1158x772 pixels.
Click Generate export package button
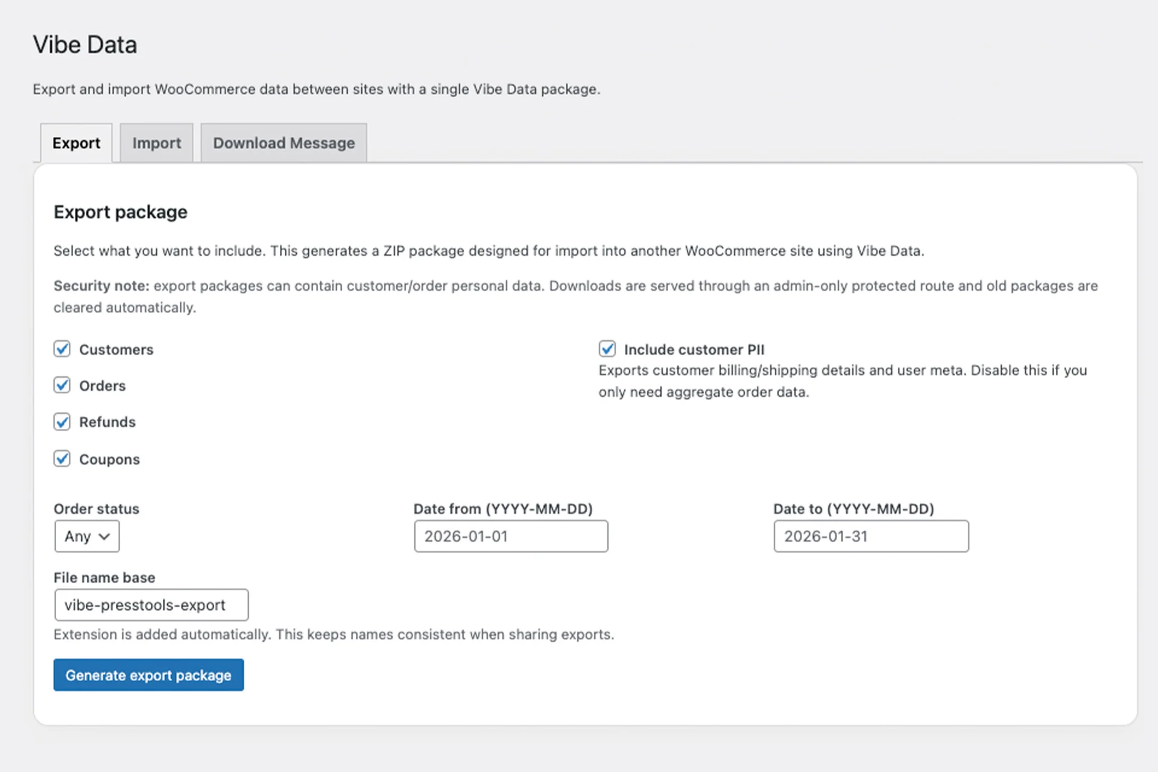148,675
